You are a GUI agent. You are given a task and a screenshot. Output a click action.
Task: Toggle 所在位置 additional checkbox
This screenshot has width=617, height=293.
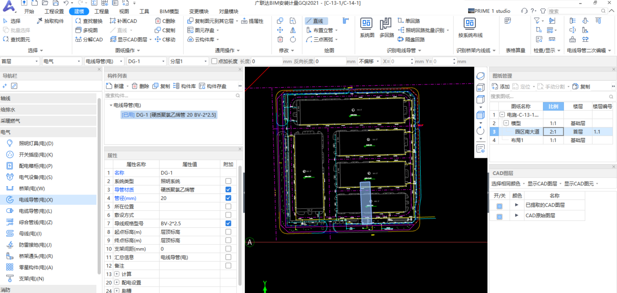coord(228,206)
